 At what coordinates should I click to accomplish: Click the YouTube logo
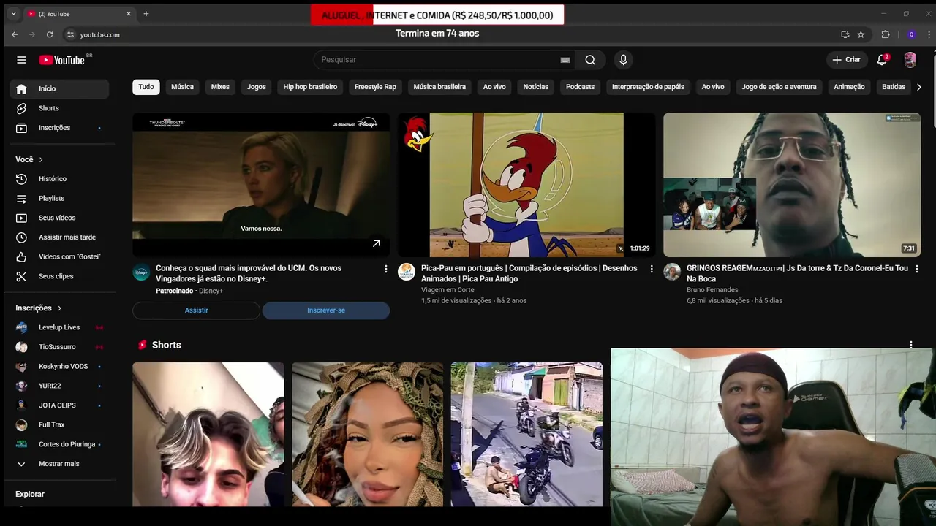point(62,60)
